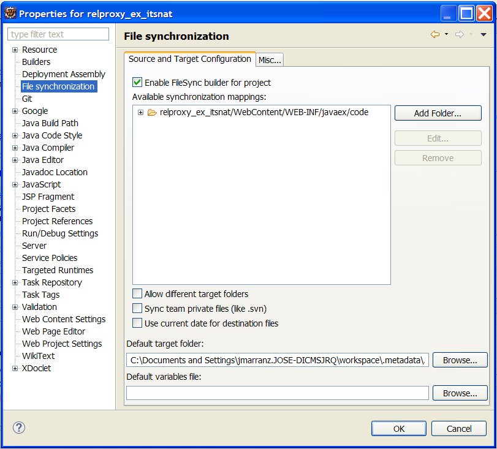
Task: Enable Use current date for destination files
Action: tap(137, 323)
